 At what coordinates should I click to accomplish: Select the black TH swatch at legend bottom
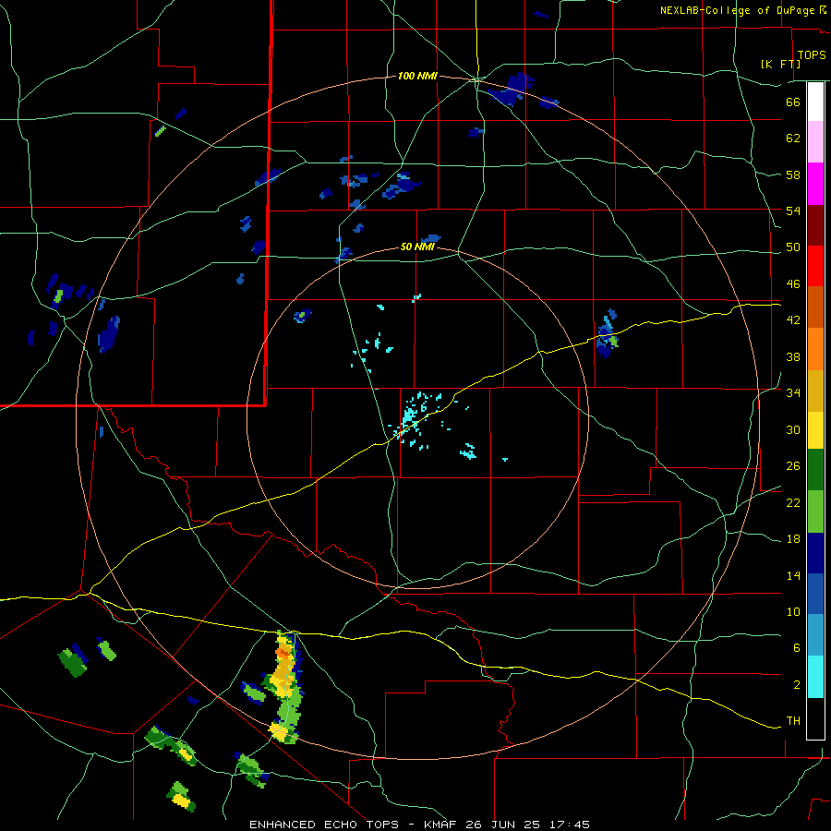815,718
